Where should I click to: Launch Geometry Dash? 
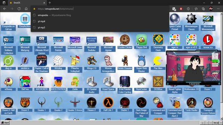point(158,43)
